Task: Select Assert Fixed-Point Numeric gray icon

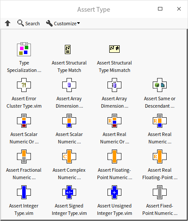Action: point(160,192)
